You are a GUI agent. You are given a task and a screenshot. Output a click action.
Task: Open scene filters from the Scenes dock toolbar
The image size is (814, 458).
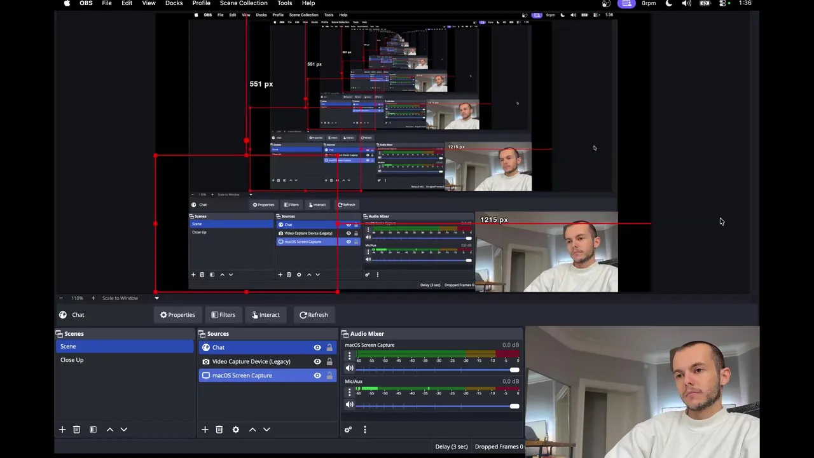point(93,430)
